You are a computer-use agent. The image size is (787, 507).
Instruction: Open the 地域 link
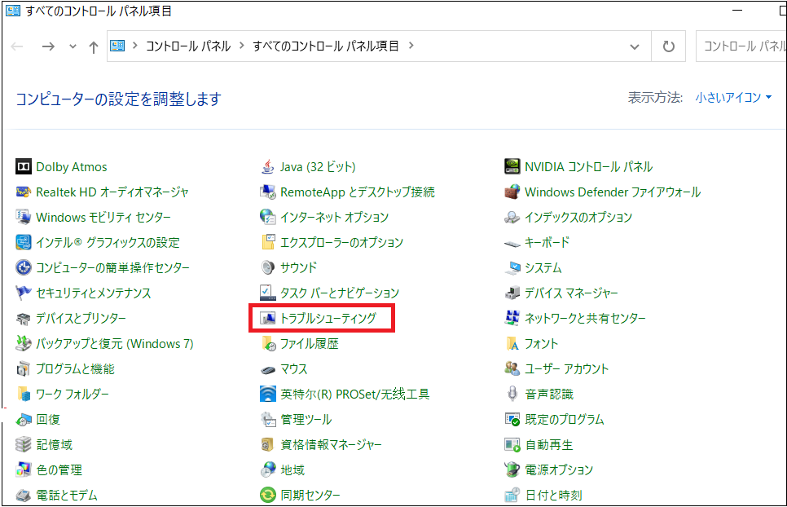292,470
